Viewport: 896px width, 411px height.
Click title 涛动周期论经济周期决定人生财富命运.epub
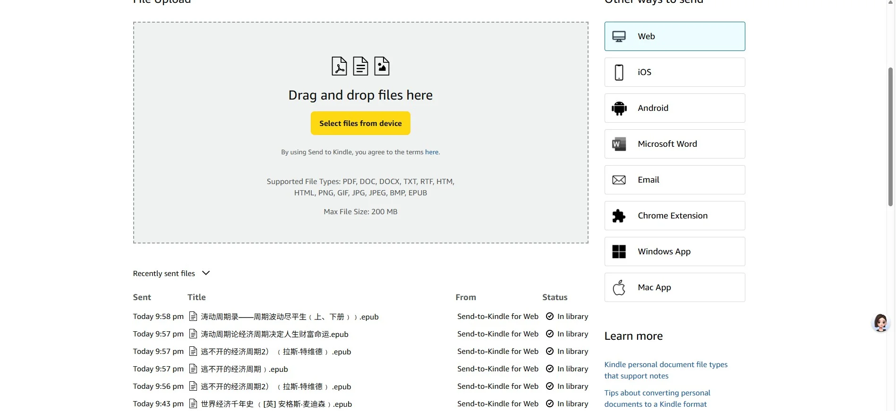point(274,334)
